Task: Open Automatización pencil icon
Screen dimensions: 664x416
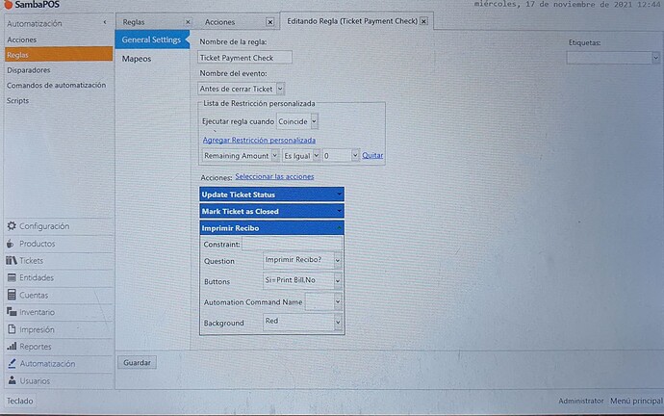Action: 12,363
